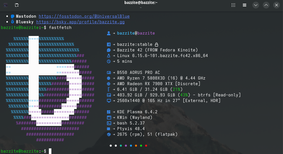Click the 'B550 AORUS PRO AC' text
The width and height of the screenshot is (283, 154).
click(x=138, y=73)
